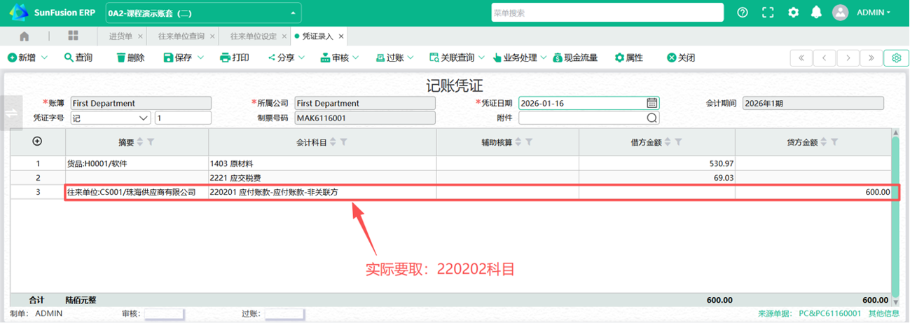Click the vertical scrollbar of the table
Viewport: 910px width, 323px height.
(895, 210)
